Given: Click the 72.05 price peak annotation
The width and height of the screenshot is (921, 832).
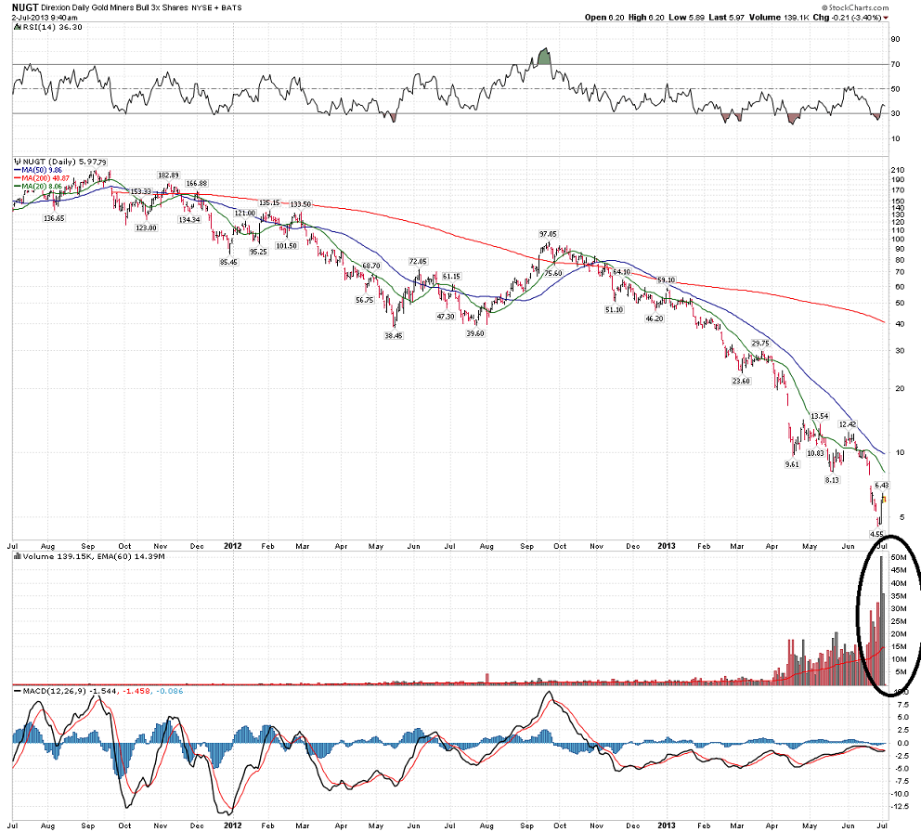Looking at the screenshot, I should tap(418, 262).
